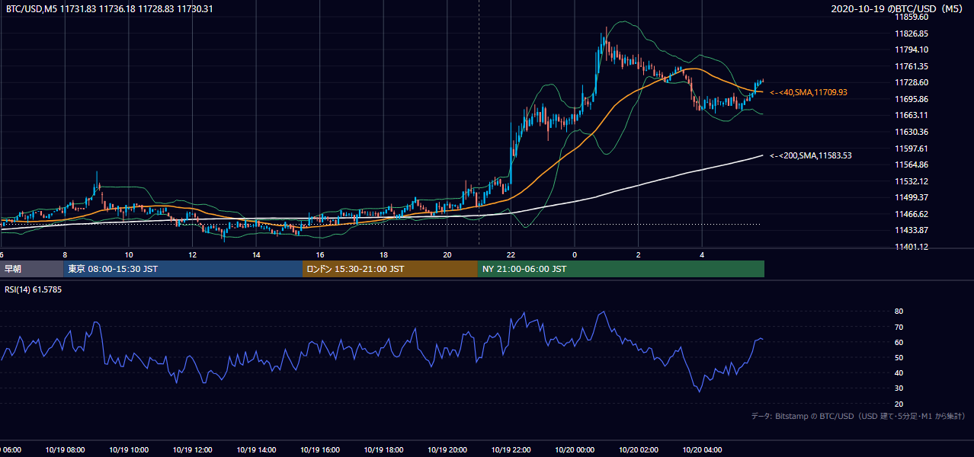Click the 10/19 18:00 date label
This screenshot has height=457, width=974.
coord(384,450)
